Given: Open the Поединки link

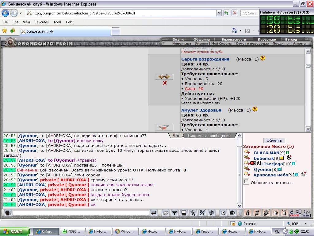Looking at the screenshot, I should point(281,44).
